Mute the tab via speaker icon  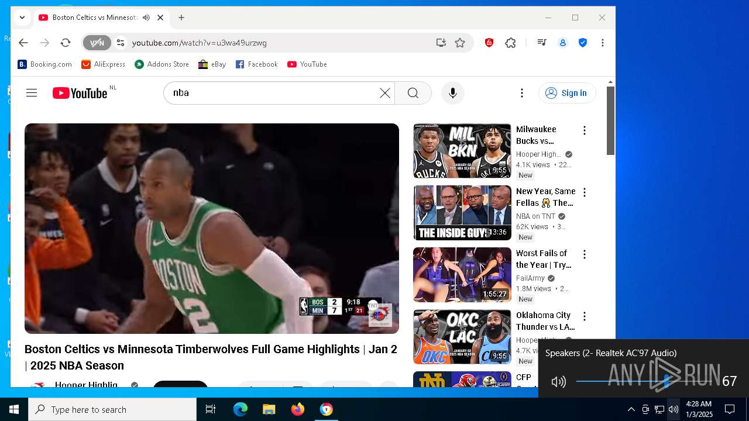click(x=146, y=18)
